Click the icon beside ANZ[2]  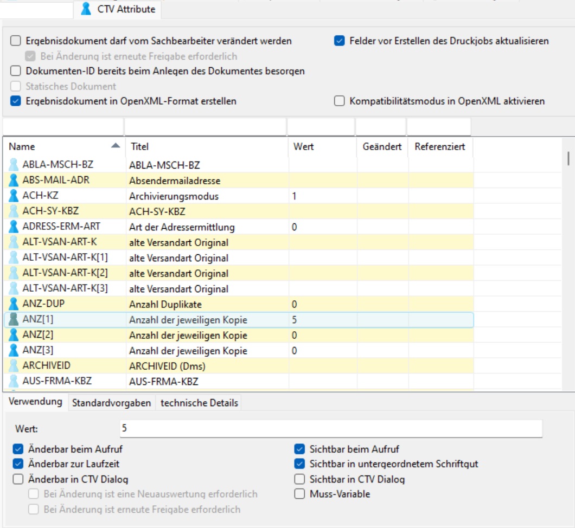[14, 335]
